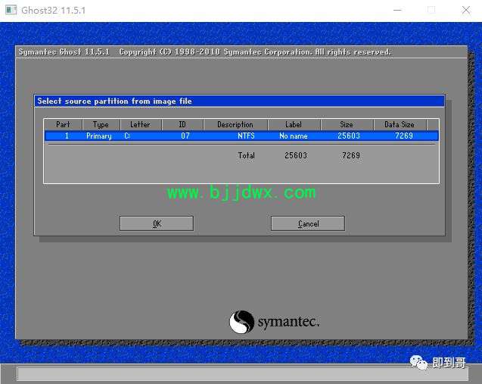Minimize the Ghost32 window

tap(397, 10)
